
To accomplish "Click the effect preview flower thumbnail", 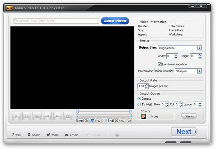I will click(143, 116).
